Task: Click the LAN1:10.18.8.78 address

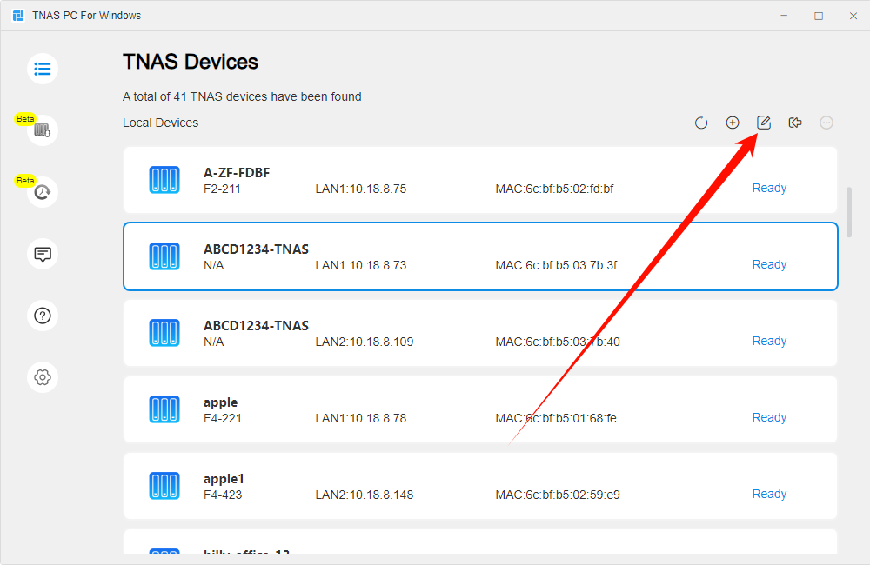Action: 361,418
